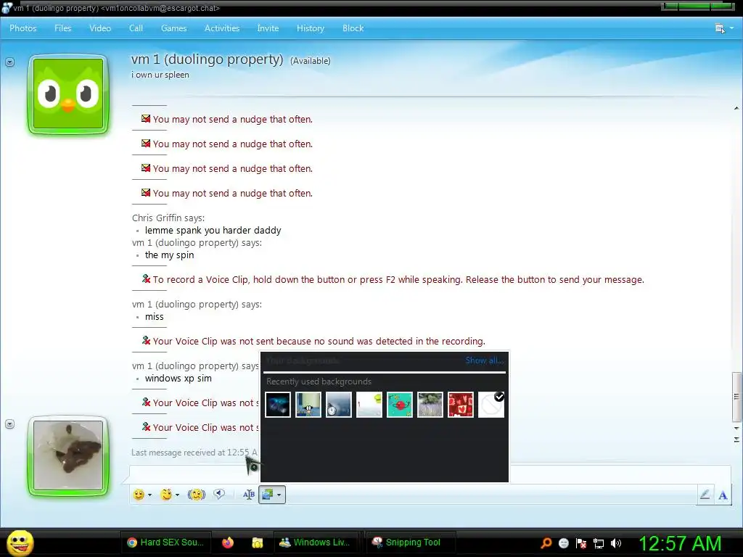This screenshot has width=743, height=557.
Task: Choose the lavender field with tree background
Action: click(430, 405)
